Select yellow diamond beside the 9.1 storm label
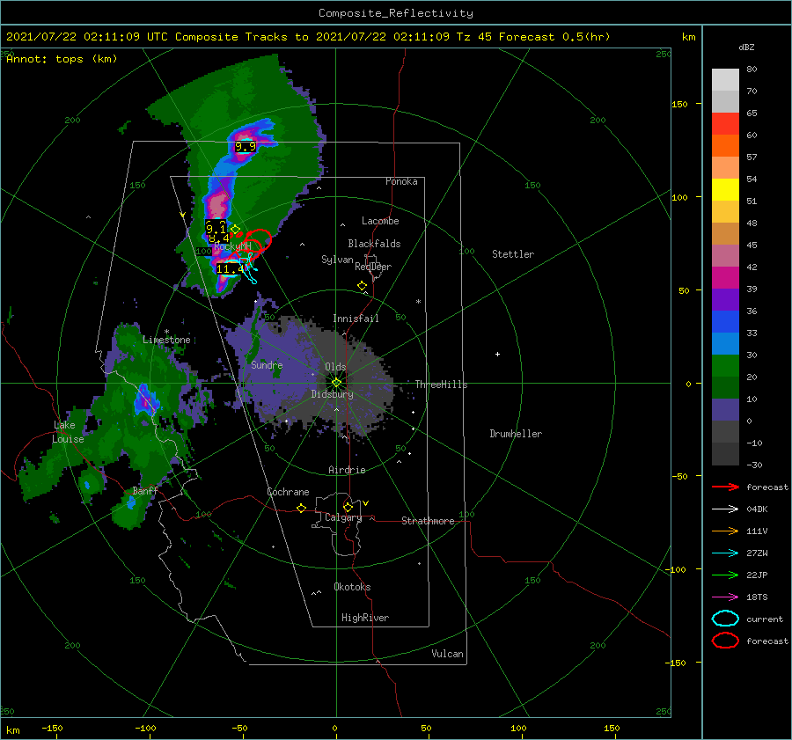This screenshot has width=792, height=740. [235, 230]
